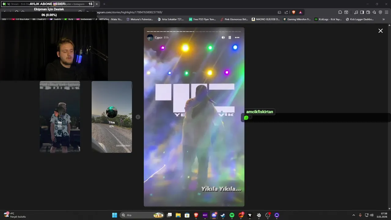Open the tab search icon next to extensions
The image size is (391, 220).
point(346,12)
